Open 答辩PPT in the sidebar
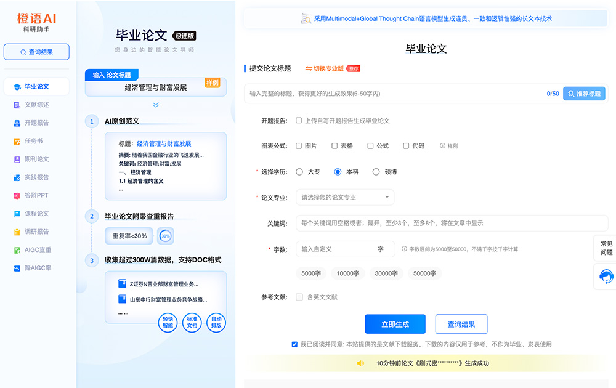Image resolution: width=616 pixels, height=388 pixels. coord(36,195)
